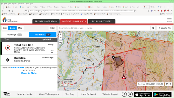Screen dimensions: 174x98
Task: Select the Both view toggle
Action: tap(12, 28)
